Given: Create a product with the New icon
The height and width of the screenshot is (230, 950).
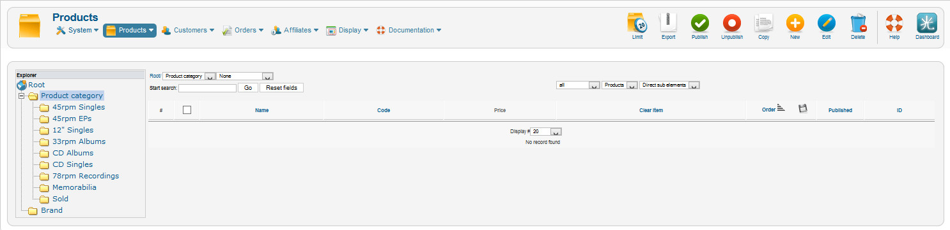Looking at the screenshot, I should pyautogui.click(x=795, y=24).
